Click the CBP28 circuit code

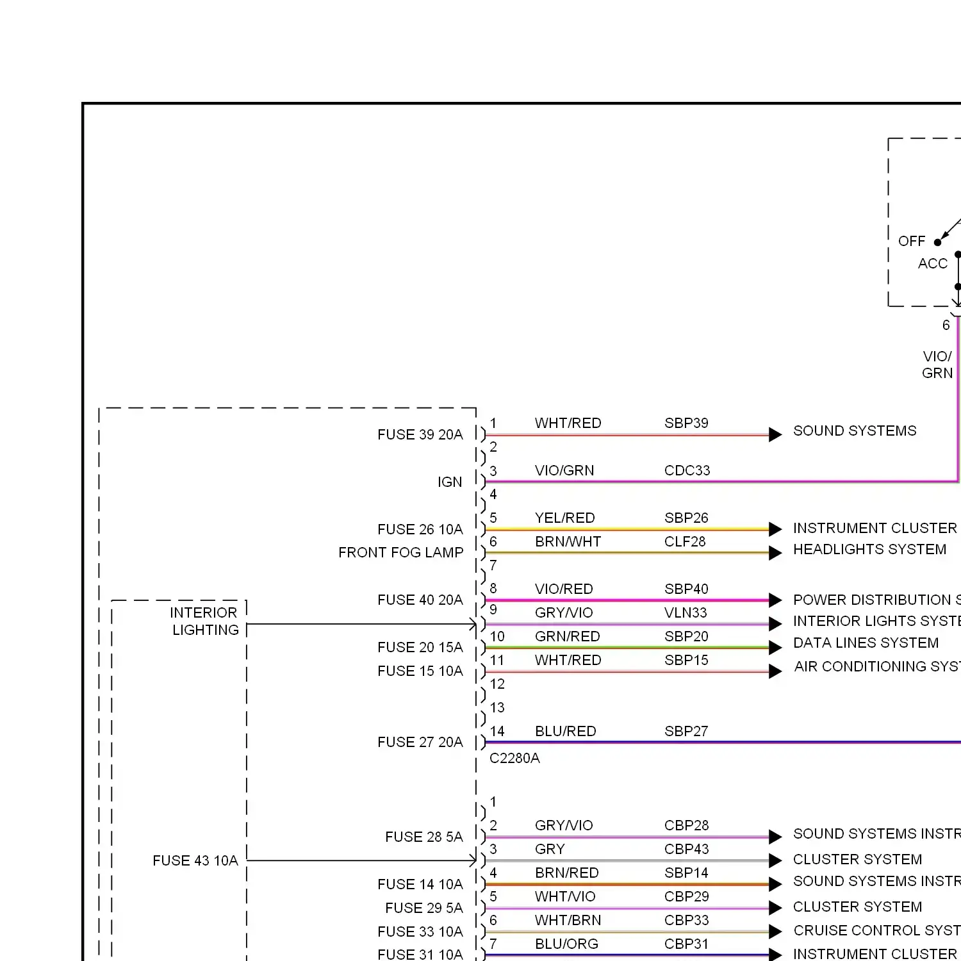[x=687, y=825]
